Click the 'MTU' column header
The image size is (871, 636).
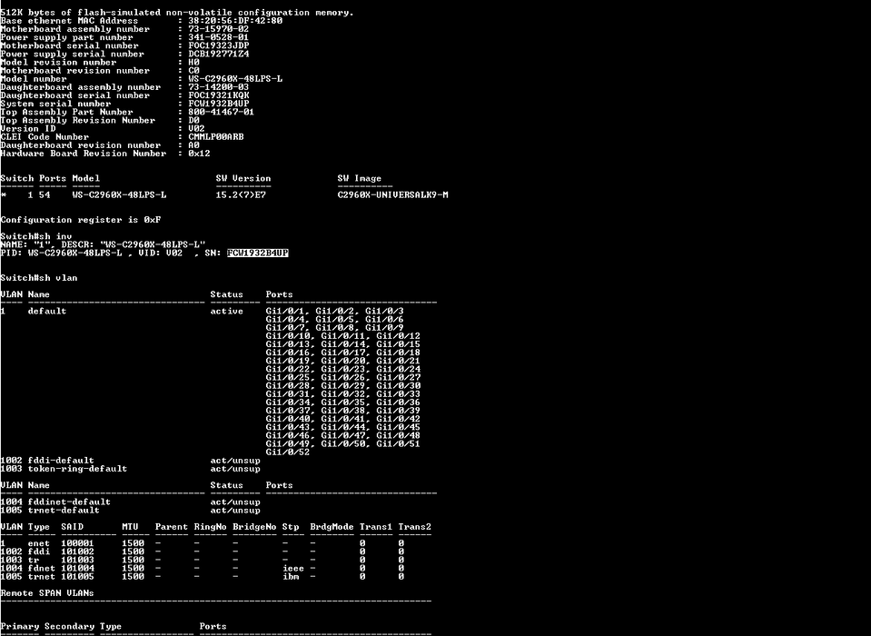(x=131, y=527)
